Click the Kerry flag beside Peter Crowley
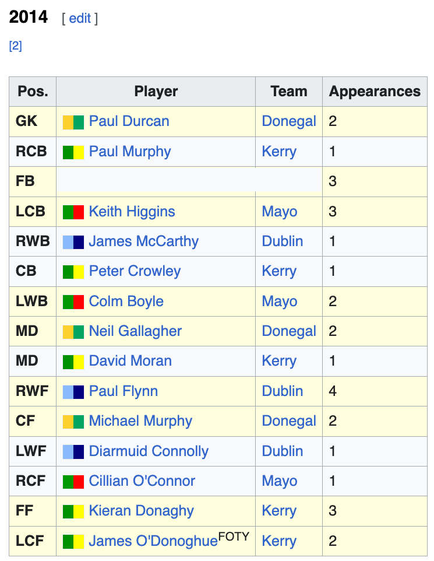This screenshot has height=561, width=434. pyautogui.click(x=73, y=272)
